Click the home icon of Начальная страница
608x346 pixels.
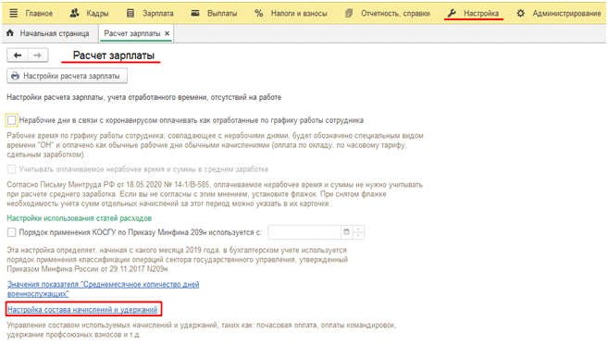pyautogui.click(x=10, y=33)
